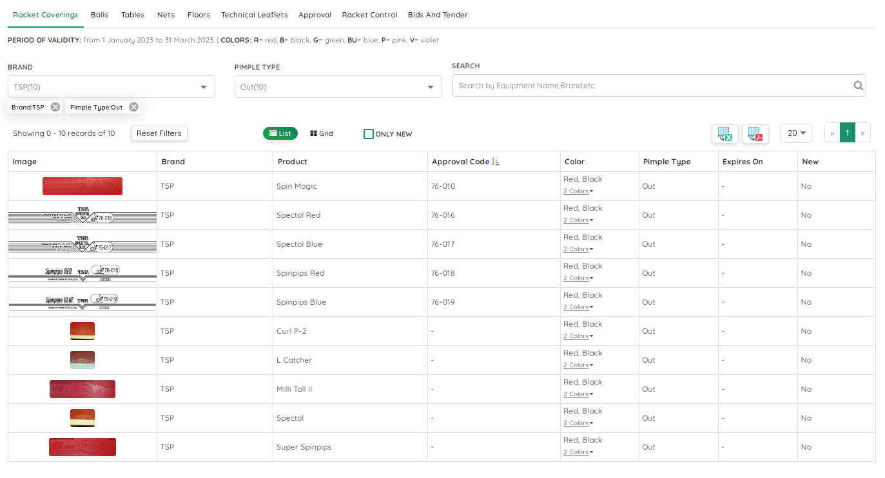Expand 2 Colors for Spin Magic
885x478 pixels.
[578, 191]
